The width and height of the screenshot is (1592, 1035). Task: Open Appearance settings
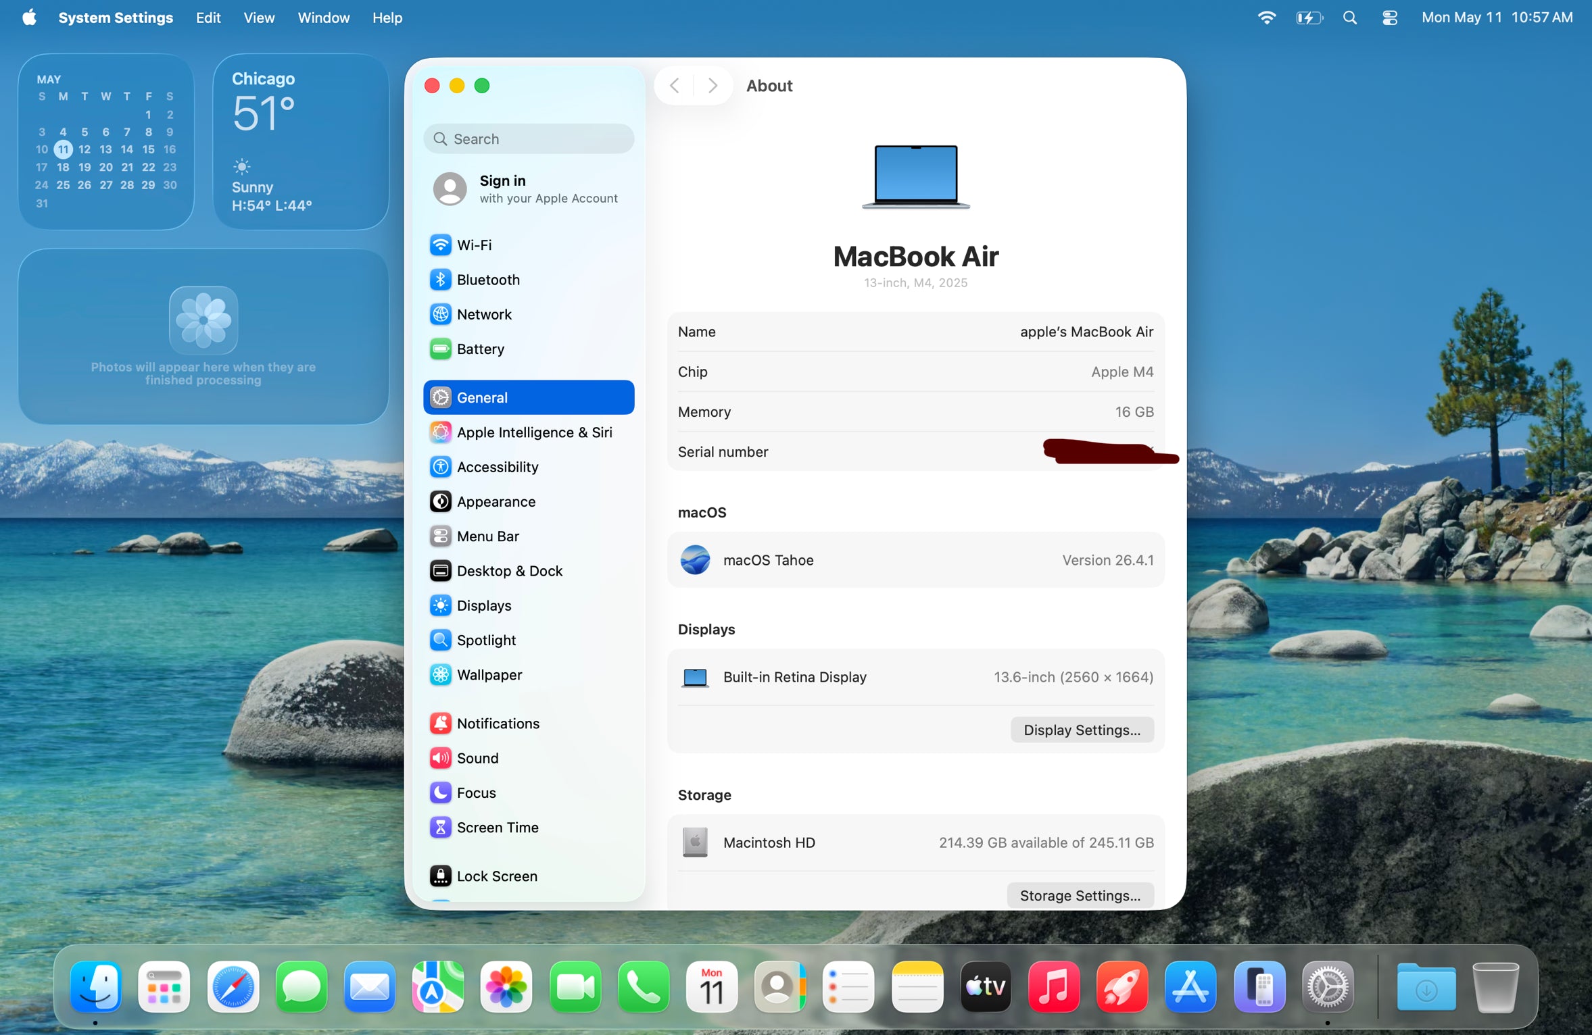529,501
